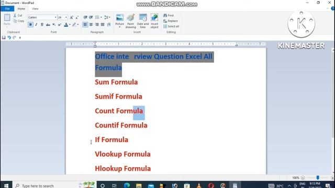Apply text highlight color

point(74,25)
